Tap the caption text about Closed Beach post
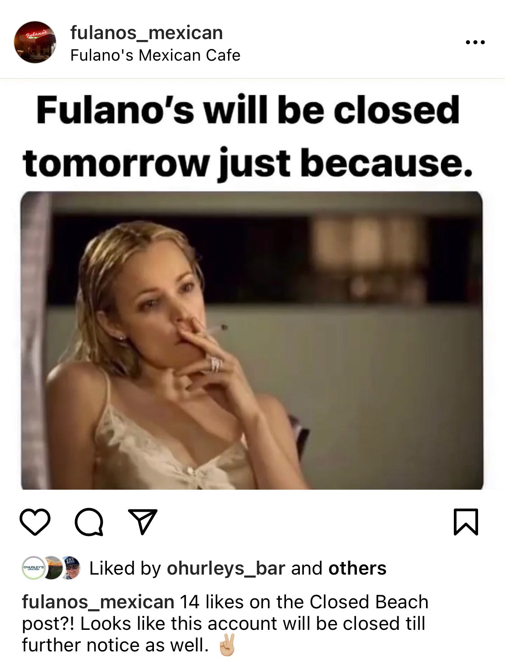The height and width of the screenshot is (664, 505). (x=225, y=624)
